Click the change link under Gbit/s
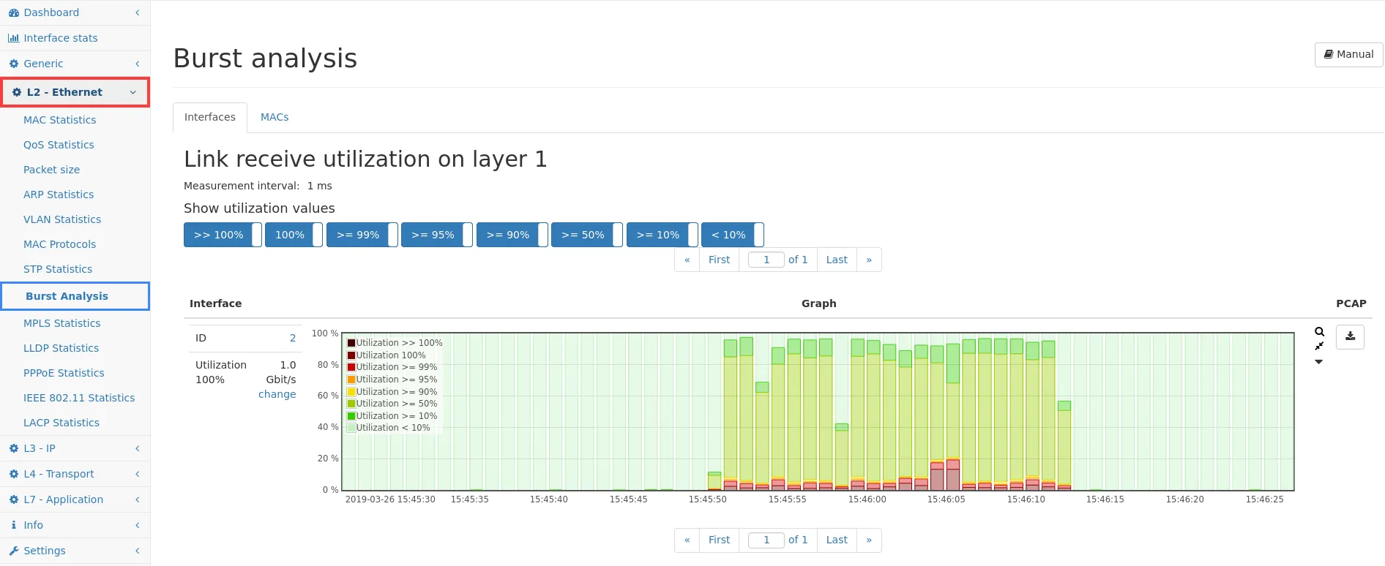The height and width of the screenshot is (566, 1385). point(277,394)
